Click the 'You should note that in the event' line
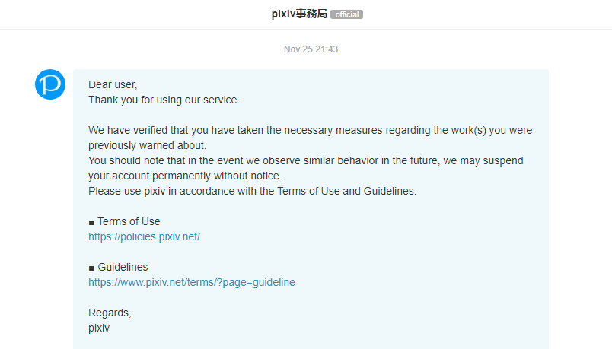This screenshot has width=612, height=349. point(305,160)
